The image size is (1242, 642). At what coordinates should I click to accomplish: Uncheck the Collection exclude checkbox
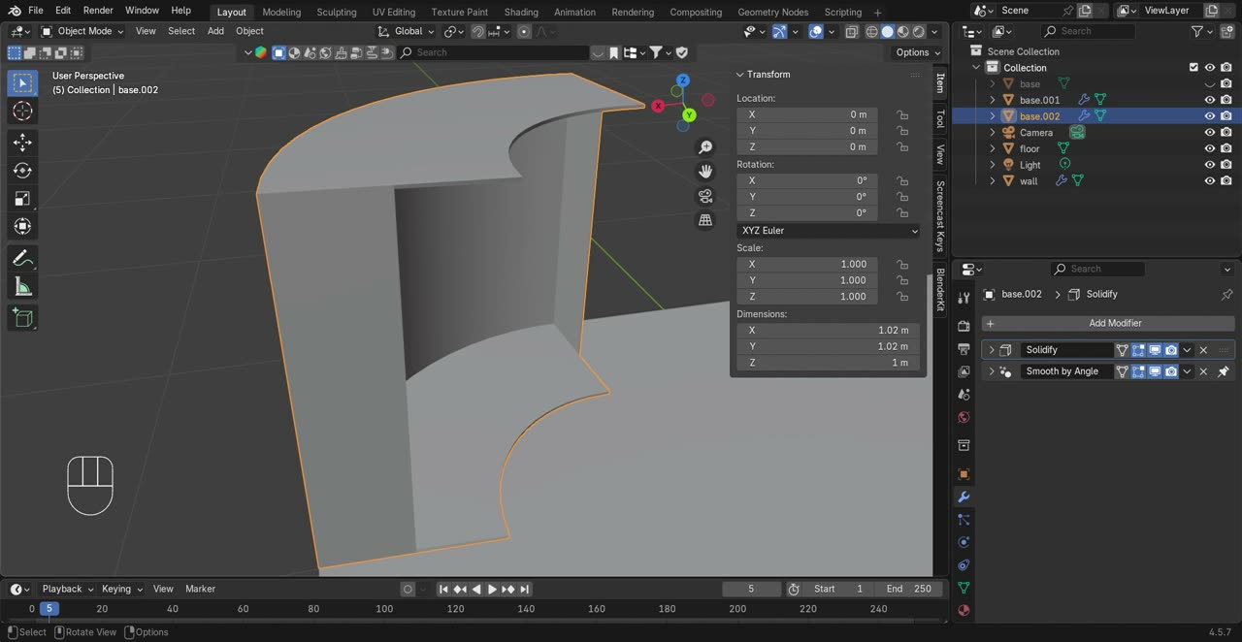coord(1193,68)
